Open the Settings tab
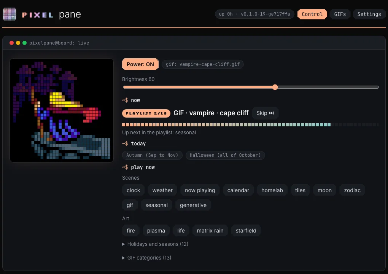The height and width of the screenshot is (274, 388). tap(369, 14)
